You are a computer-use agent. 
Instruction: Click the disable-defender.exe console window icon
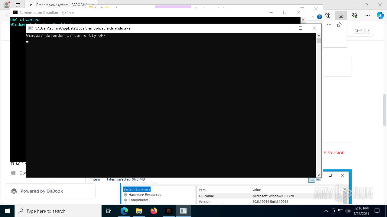click(31, 28)
